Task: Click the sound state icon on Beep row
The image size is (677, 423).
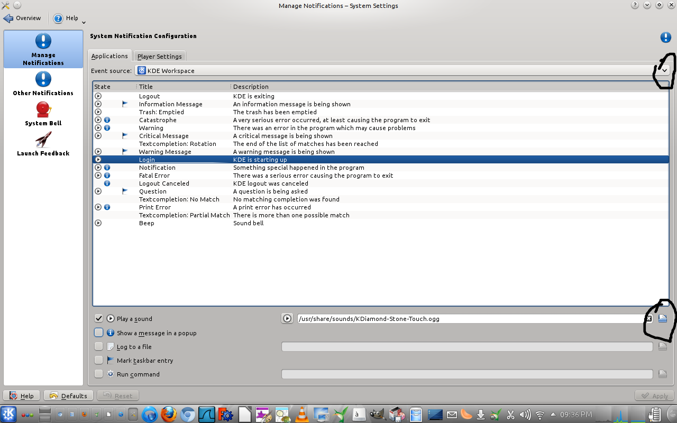Action: point(98,223)
